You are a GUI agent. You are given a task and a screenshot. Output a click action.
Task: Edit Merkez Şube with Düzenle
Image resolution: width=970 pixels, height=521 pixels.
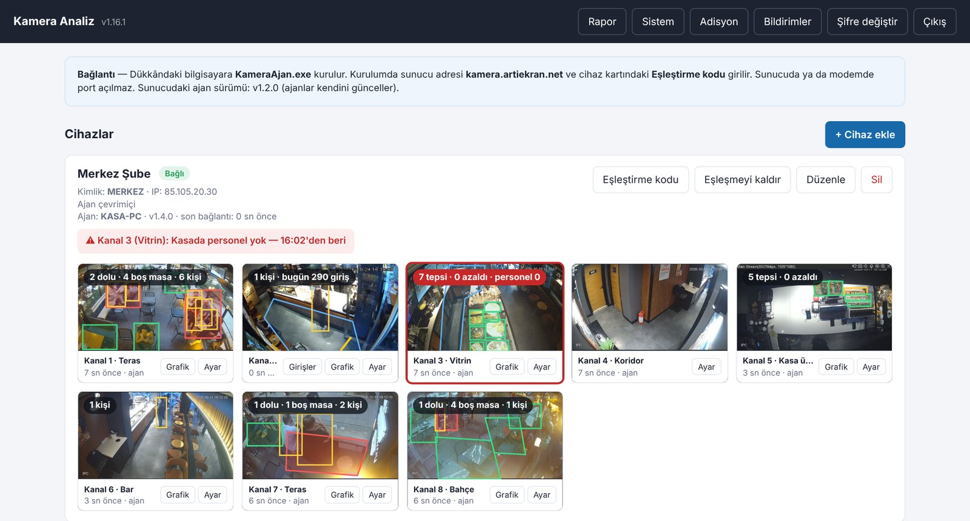[826, 179]
